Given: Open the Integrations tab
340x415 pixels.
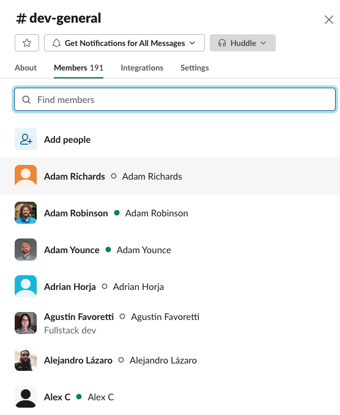Looking at the screenshot, I should pos(142,68).
